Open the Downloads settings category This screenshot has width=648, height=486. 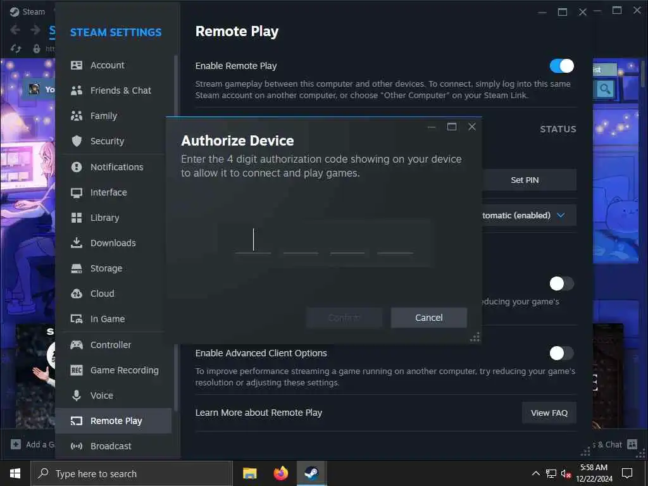tap(114, 243)
